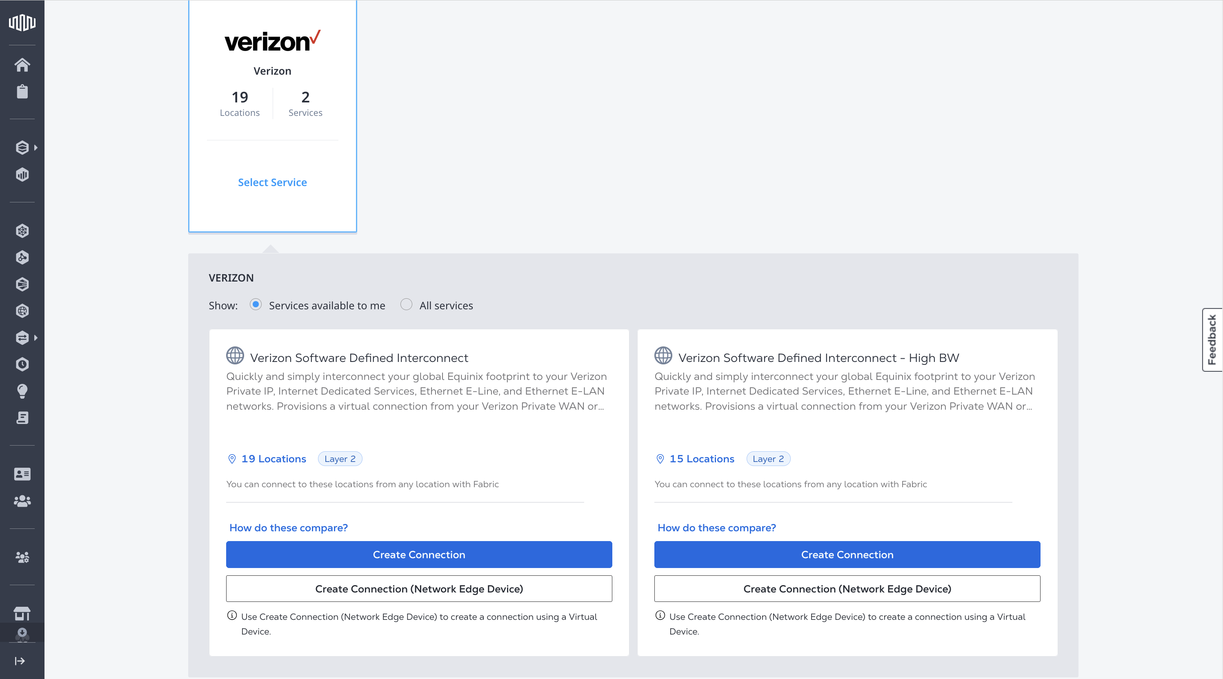Image resolution: width=1223 pixels, height=679 pixels.
Task: Open the marketplace storefront icon
Action: pyautogui.click(x=22, y=614)
